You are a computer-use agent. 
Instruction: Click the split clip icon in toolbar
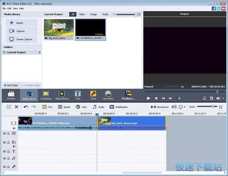click(9, 107)
